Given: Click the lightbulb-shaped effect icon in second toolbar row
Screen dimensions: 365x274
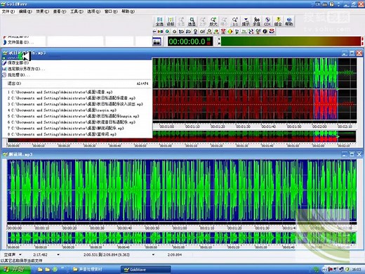Looking at the screenshot, I should [x=195, y=32].
